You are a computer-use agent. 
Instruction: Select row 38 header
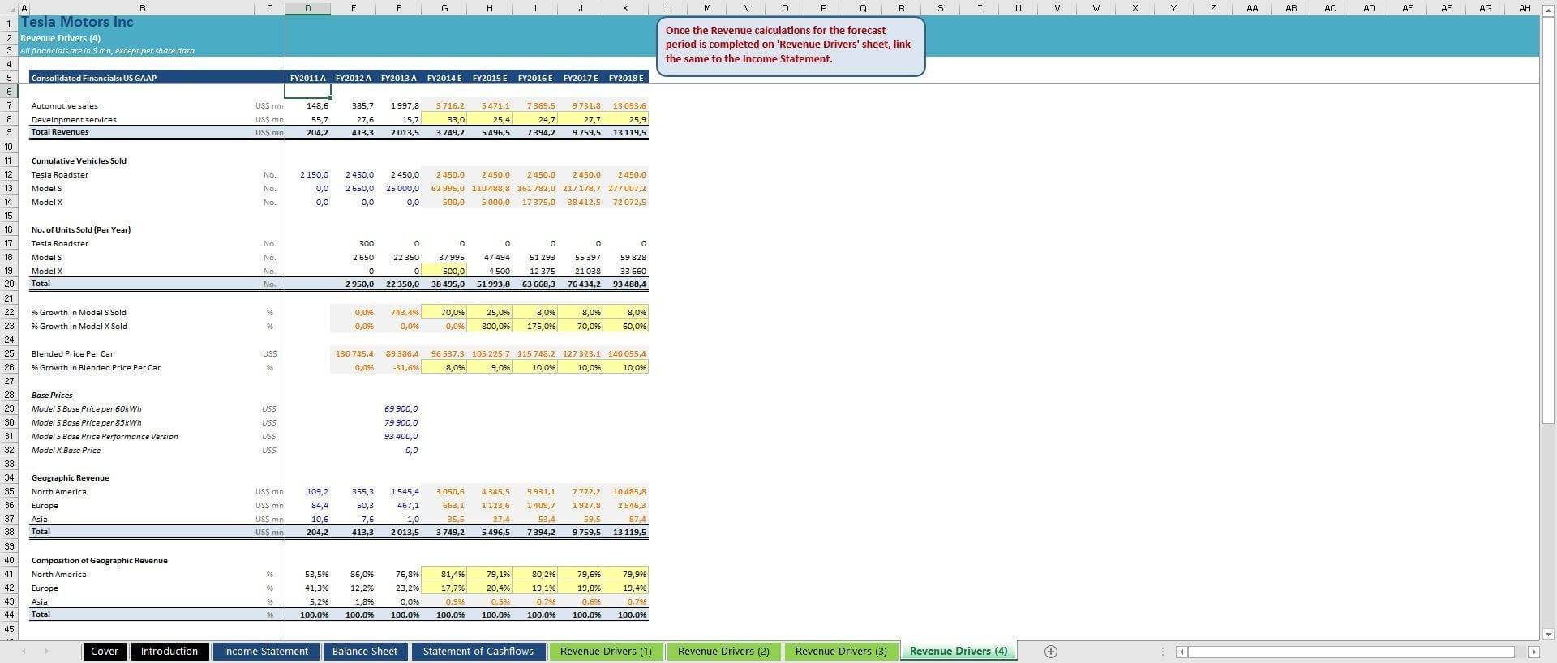click(x=9, y=532)
